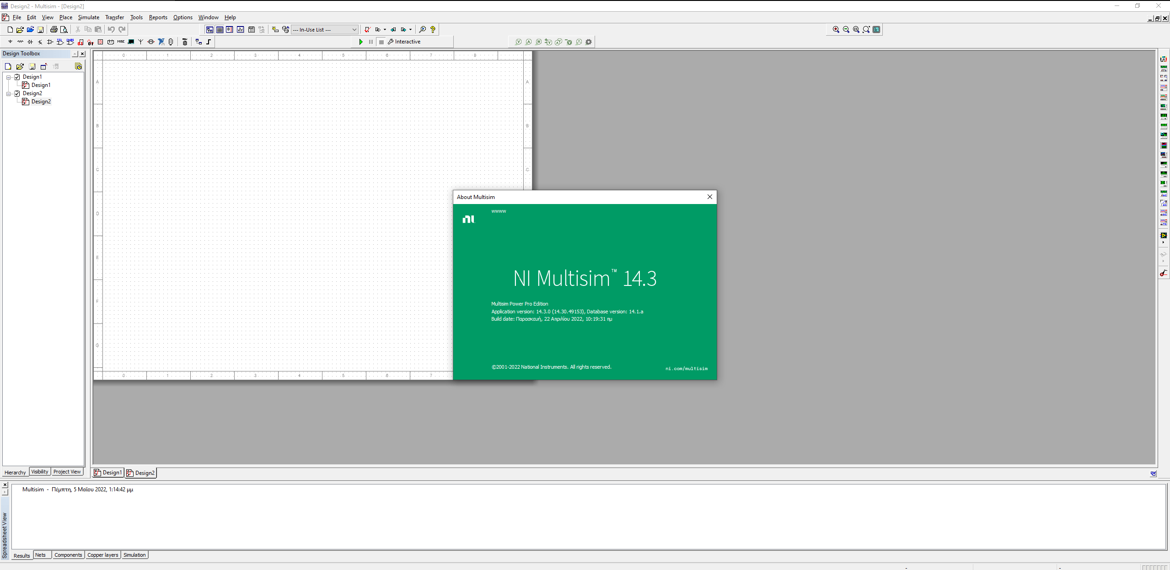The width and height of the screenshot is (1170, 570).
Task: Toggle the Spreadsheet View icon
Action: 220,29
